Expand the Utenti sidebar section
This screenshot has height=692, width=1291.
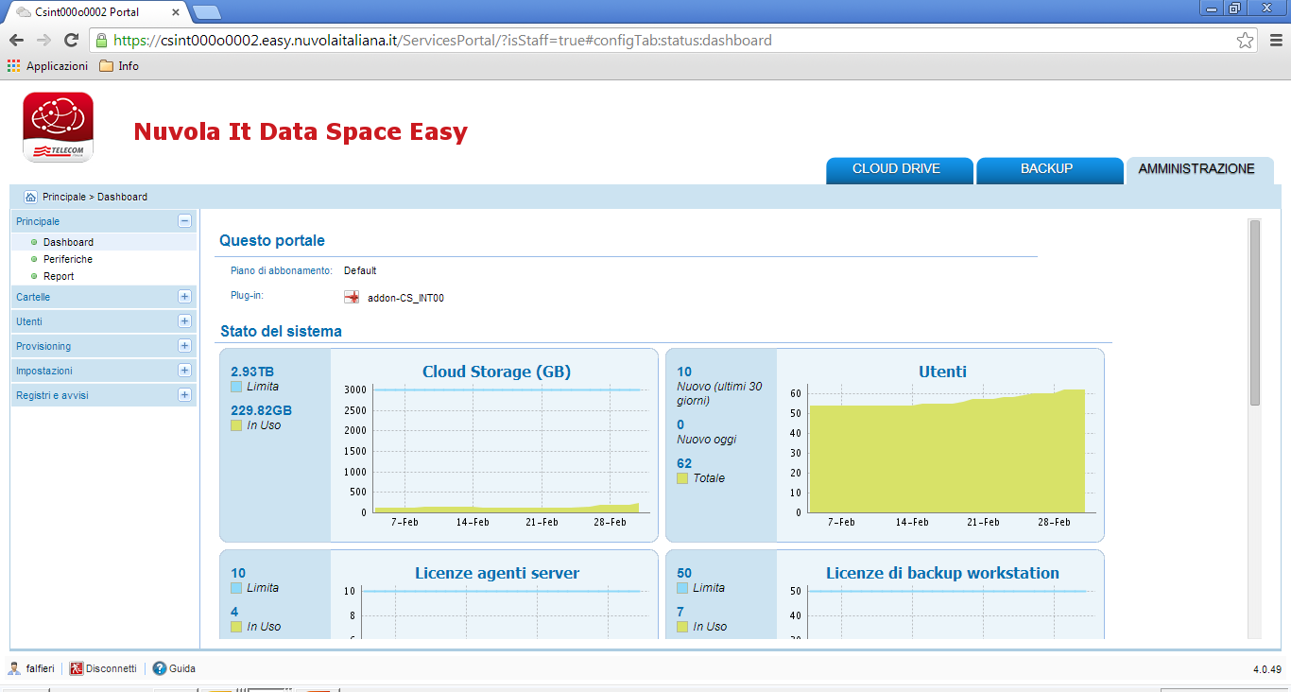coord(184,321)
